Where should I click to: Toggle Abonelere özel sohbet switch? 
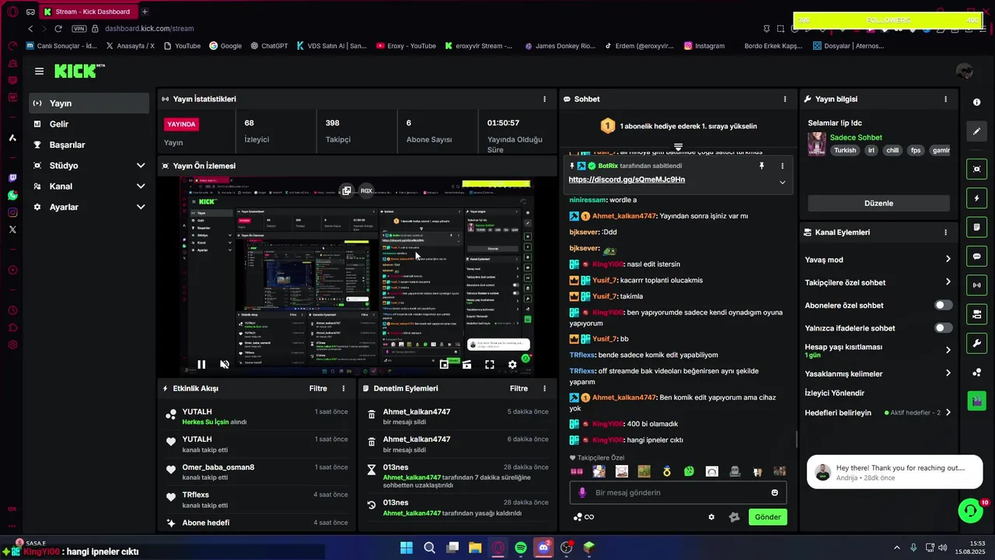click(943, 305)
